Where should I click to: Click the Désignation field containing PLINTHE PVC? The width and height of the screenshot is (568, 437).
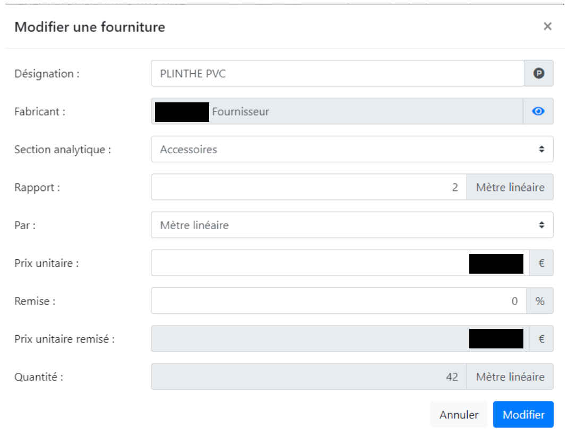(x=337, y=74)
